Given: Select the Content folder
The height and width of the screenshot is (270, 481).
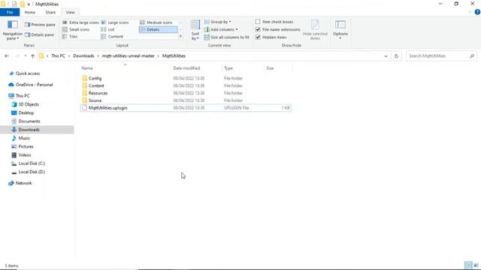Looking at the screenshot, I should [x=186, y=85].
